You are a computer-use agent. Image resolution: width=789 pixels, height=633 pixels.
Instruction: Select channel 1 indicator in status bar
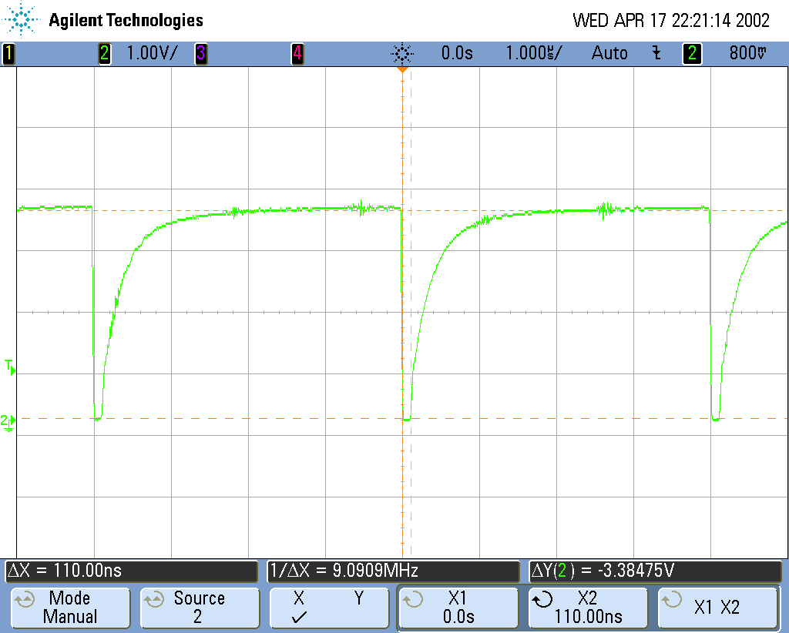point(8,53)
